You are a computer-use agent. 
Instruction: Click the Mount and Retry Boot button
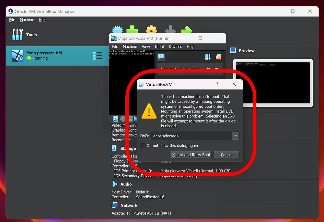pyautogui.click(x=191, y=155)
